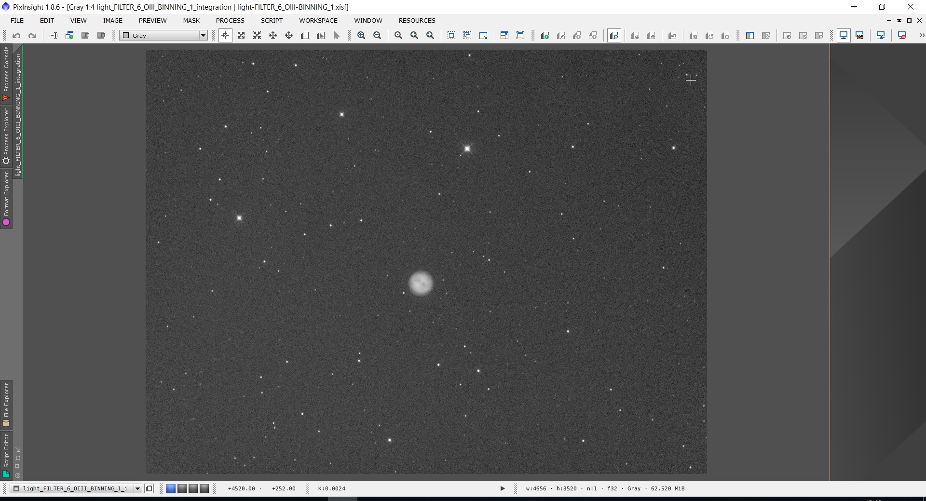
Task: Click the new image window green-plus icon
Action: click(69, 36)
